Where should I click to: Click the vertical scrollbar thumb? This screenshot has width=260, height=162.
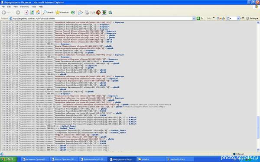click(258, 127)
